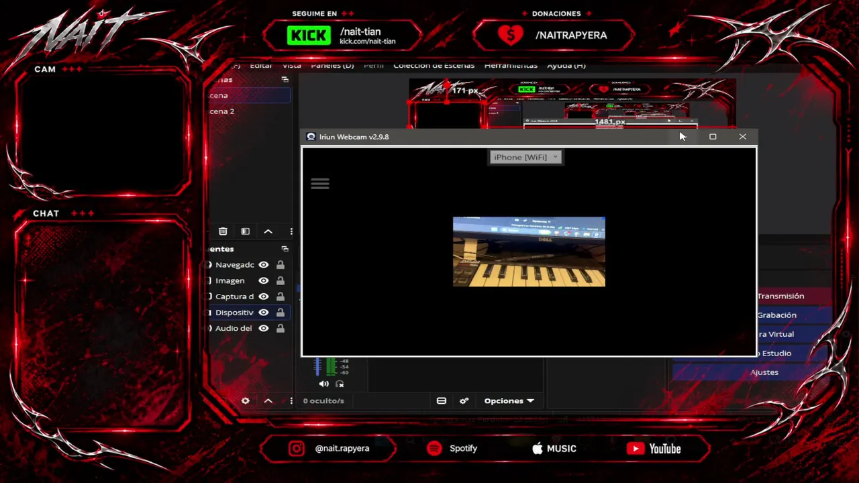
Task: Click the green audio level meter
Action: tap(331, 366)
